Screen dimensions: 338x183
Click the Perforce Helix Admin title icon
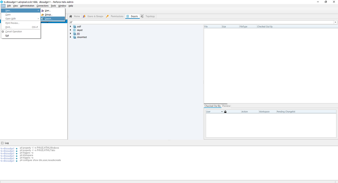click(2, 2)
